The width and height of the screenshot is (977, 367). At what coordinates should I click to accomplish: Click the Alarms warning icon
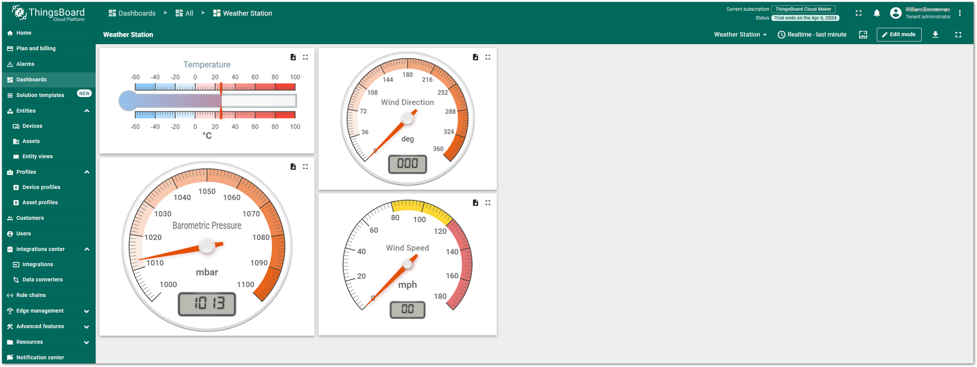point(10,64)
